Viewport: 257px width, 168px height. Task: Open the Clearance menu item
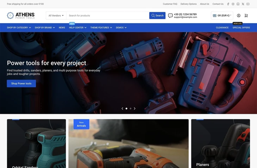tap(222, 28)
